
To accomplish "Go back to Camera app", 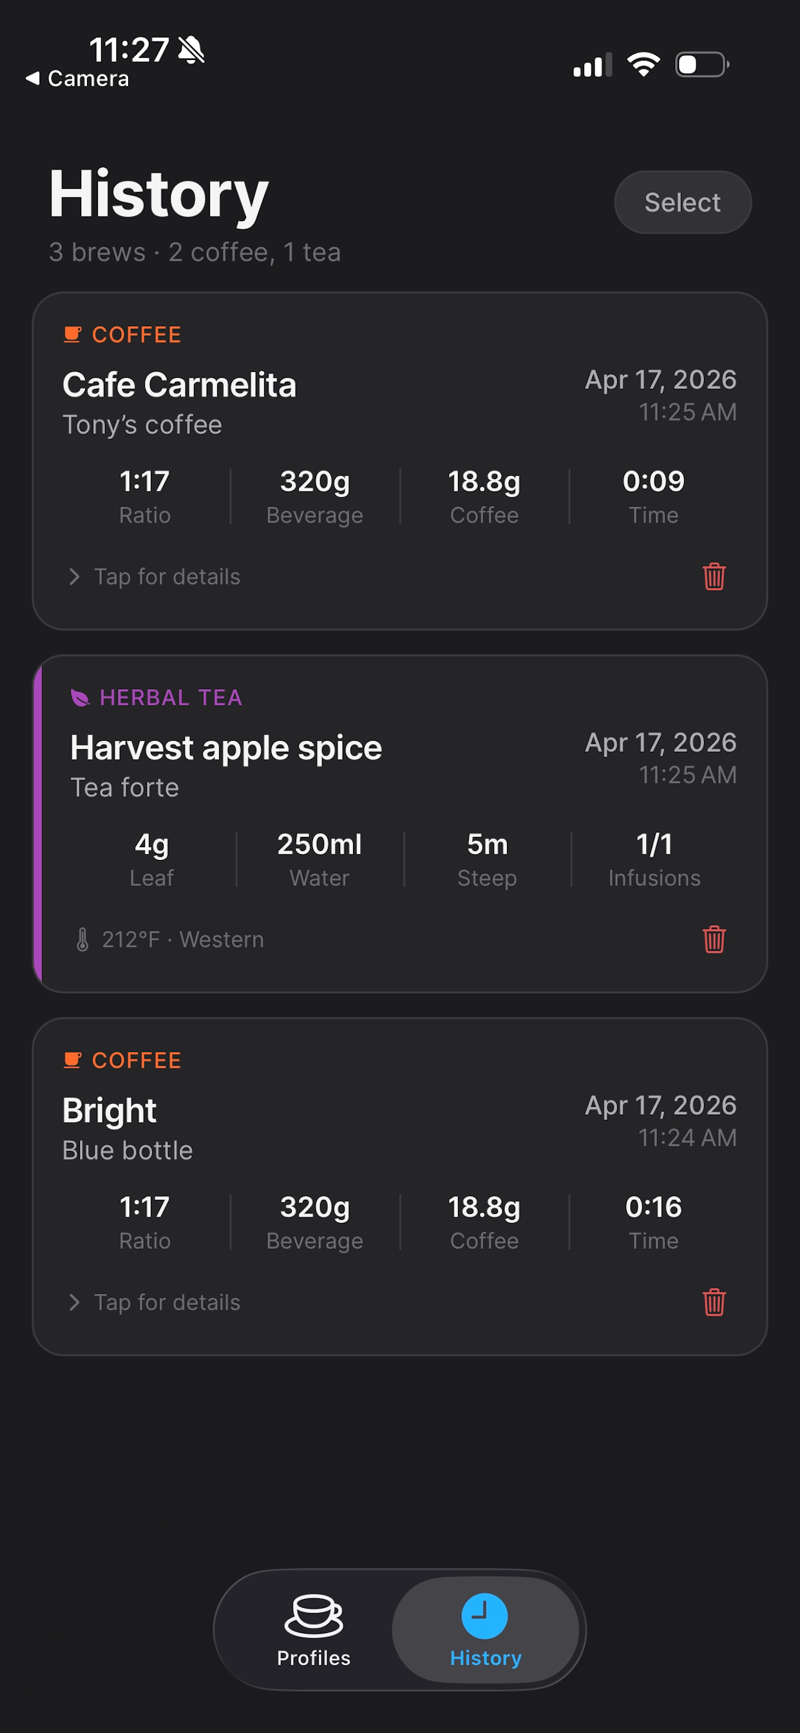I will tap(77, 79).
